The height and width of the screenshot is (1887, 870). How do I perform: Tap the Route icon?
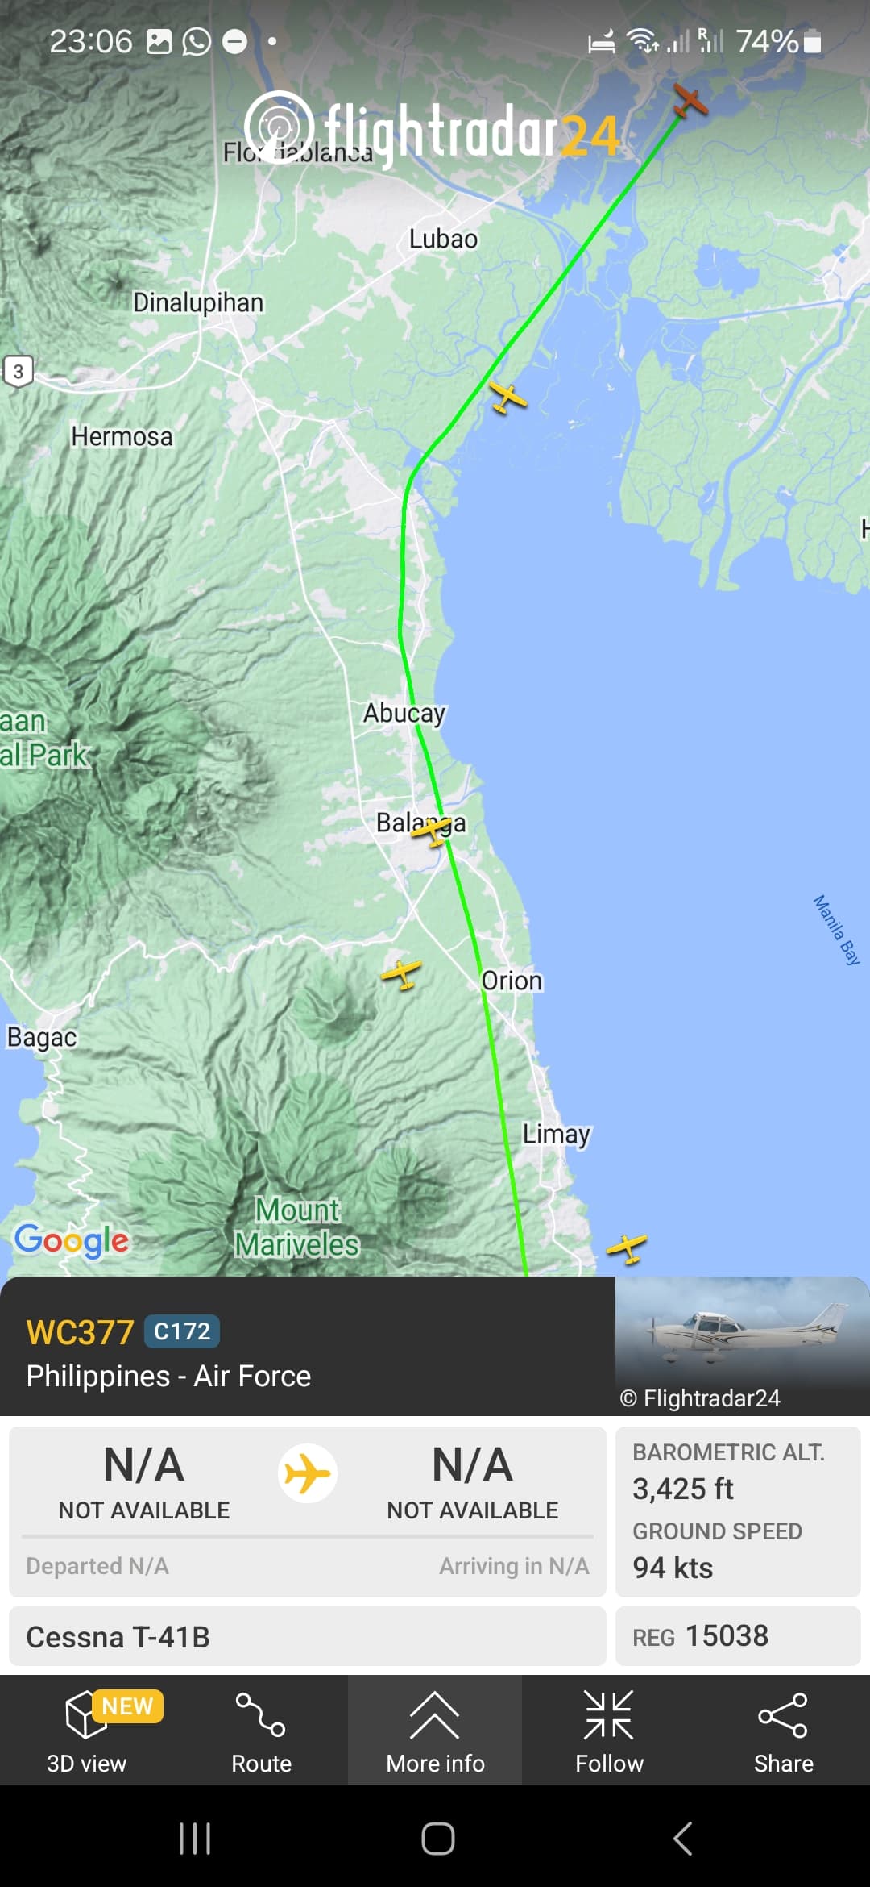pos(261,1731)
